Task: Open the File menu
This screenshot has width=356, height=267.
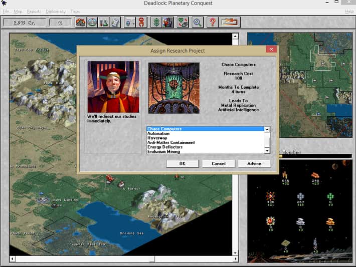Action: [6, 11]
